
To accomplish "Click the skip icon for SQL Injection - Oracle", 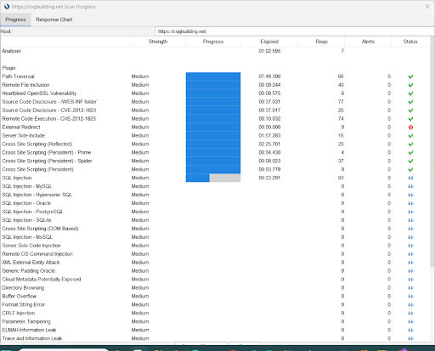I will 410,203.
